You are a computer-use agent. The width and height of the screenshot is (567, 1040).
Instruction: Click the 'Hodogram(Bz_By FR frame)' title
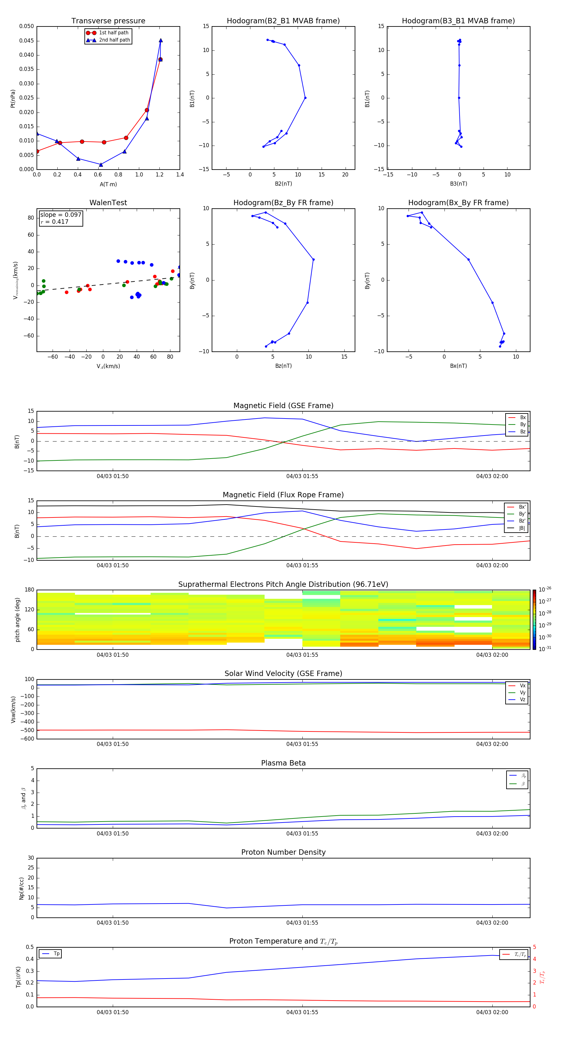(x=283, y=203)
